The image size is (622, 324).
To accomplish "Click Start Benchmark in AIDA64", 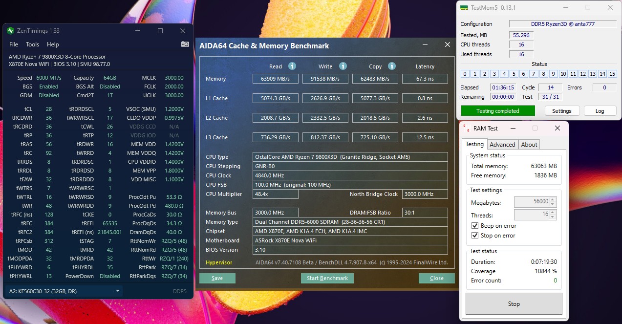I will pos(326,278).
